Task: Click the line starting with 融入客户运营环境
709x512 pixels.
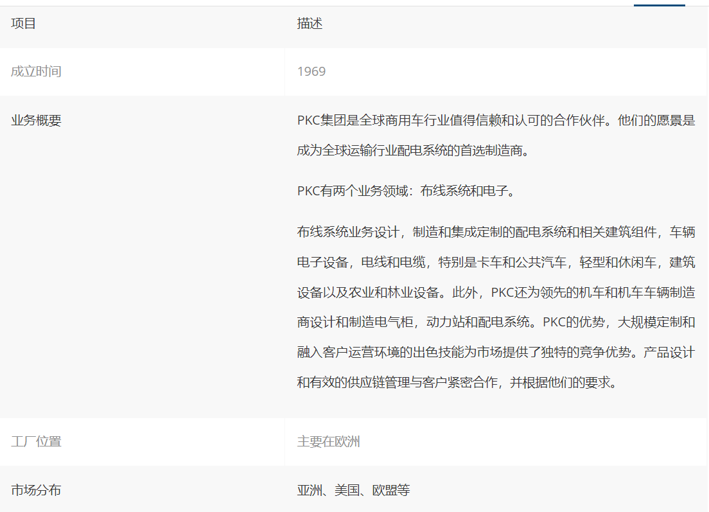Action: 496,352
